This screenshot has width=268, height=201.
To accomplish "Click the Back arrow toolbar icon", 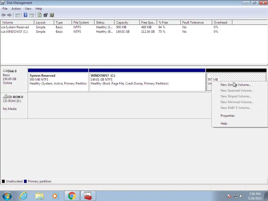I will [3, 15].
